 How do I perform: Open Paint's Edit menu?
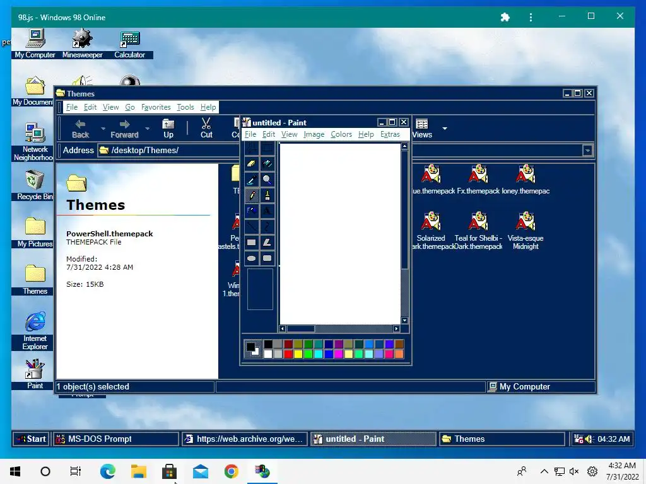coord(269,134)
